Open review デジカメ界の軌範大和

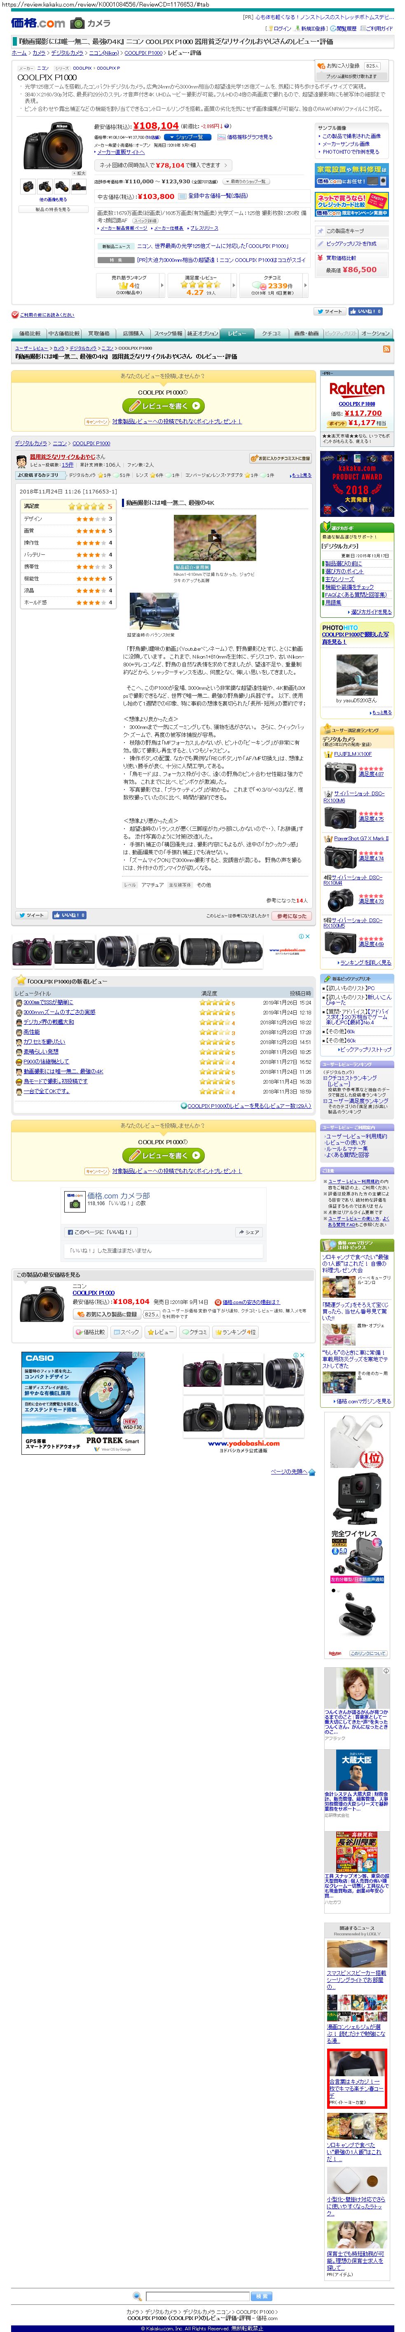(49, 1022)
